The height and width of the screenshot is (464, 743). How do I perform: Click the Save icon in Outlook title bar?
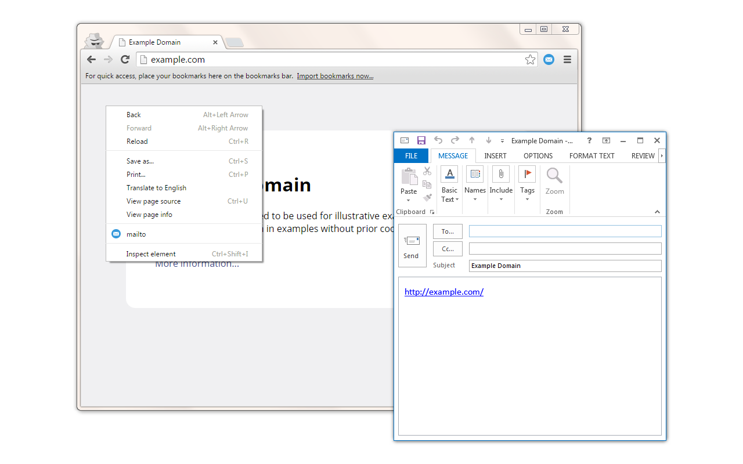[x=421, y=140]
